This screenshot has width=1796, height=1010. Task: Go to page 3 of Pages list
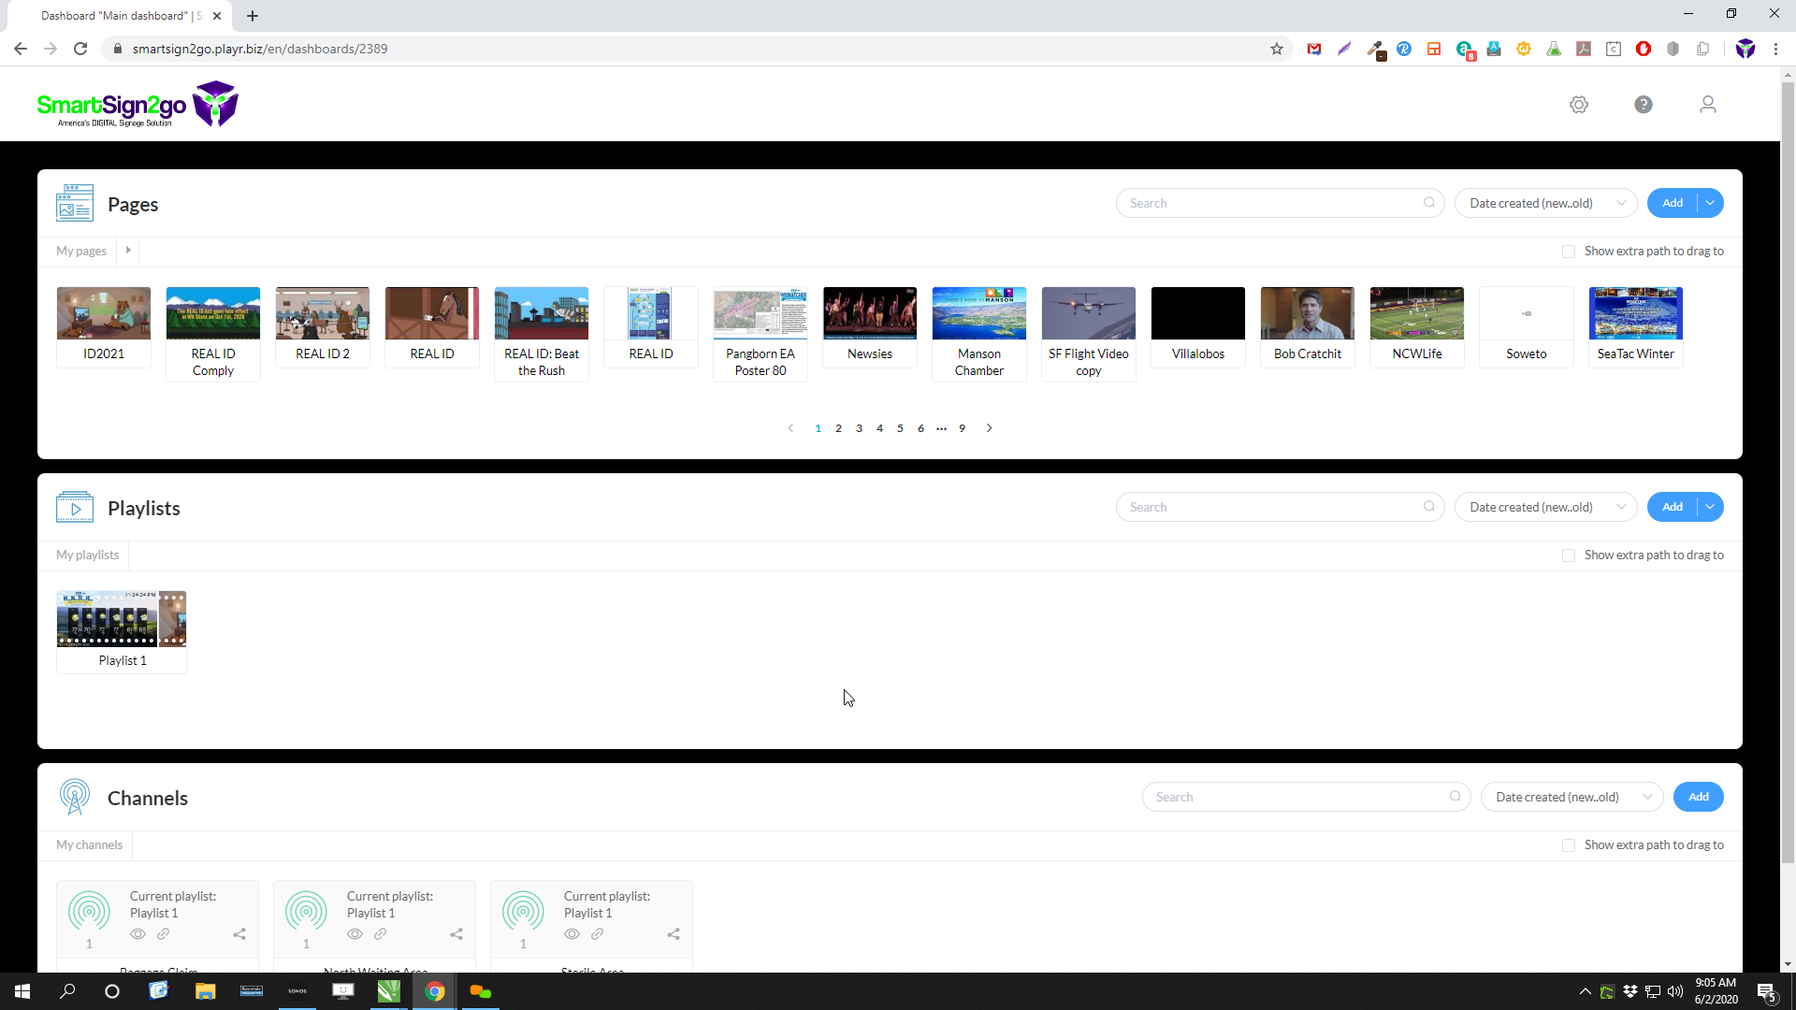(x=859, y=428)
